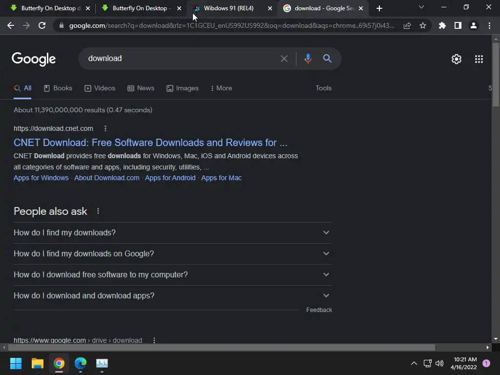Expand 'How do I find my downloads?'
500x375 pixels.
(173, 233)
